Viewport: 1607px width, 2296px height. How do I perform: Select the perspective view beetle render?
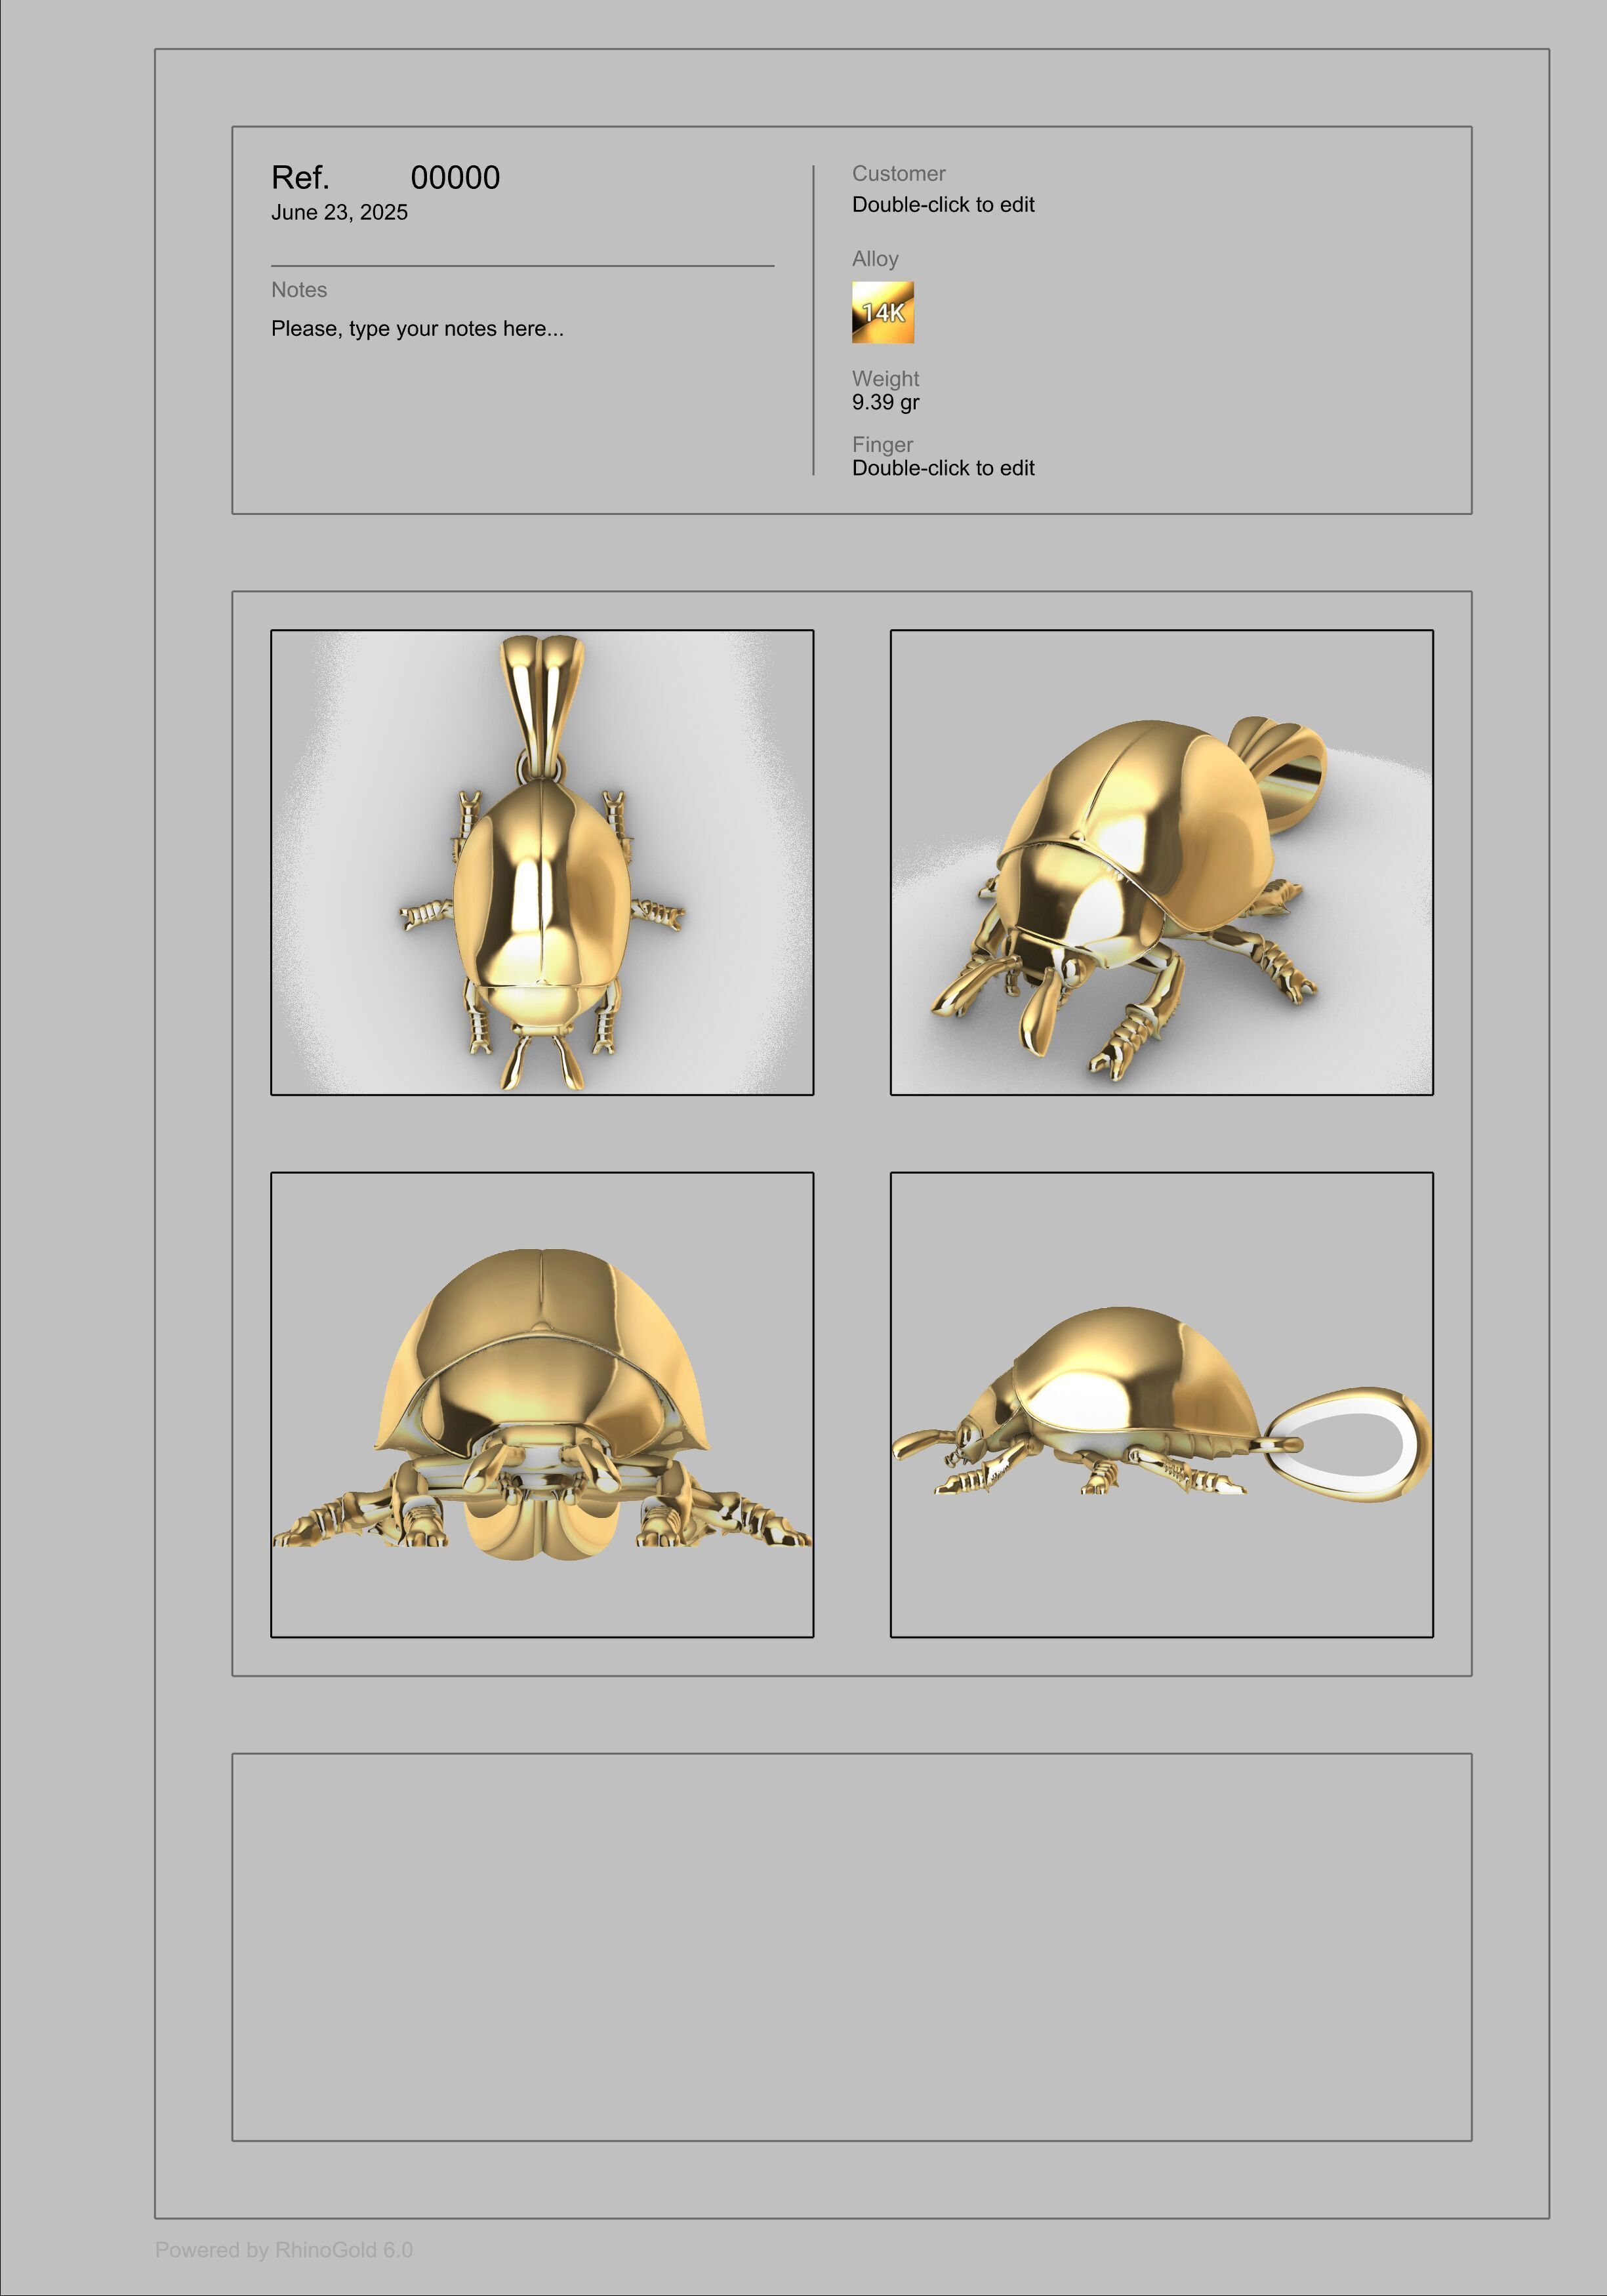(x=1161, y=862)
